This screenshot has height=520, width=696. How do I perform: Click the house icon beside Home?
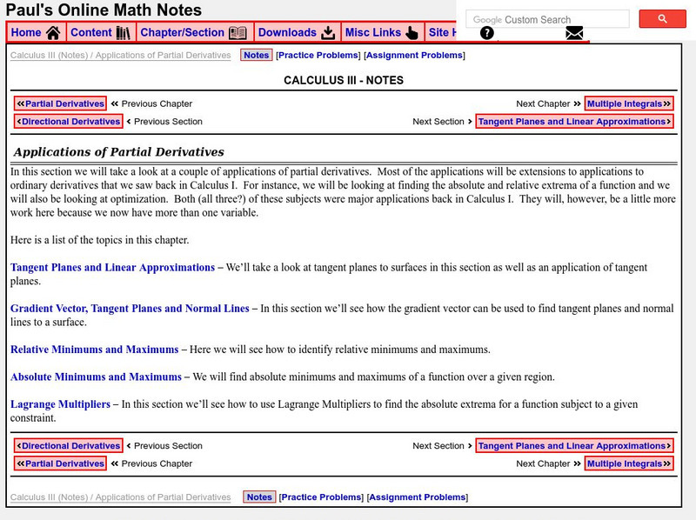coord(53,33)
